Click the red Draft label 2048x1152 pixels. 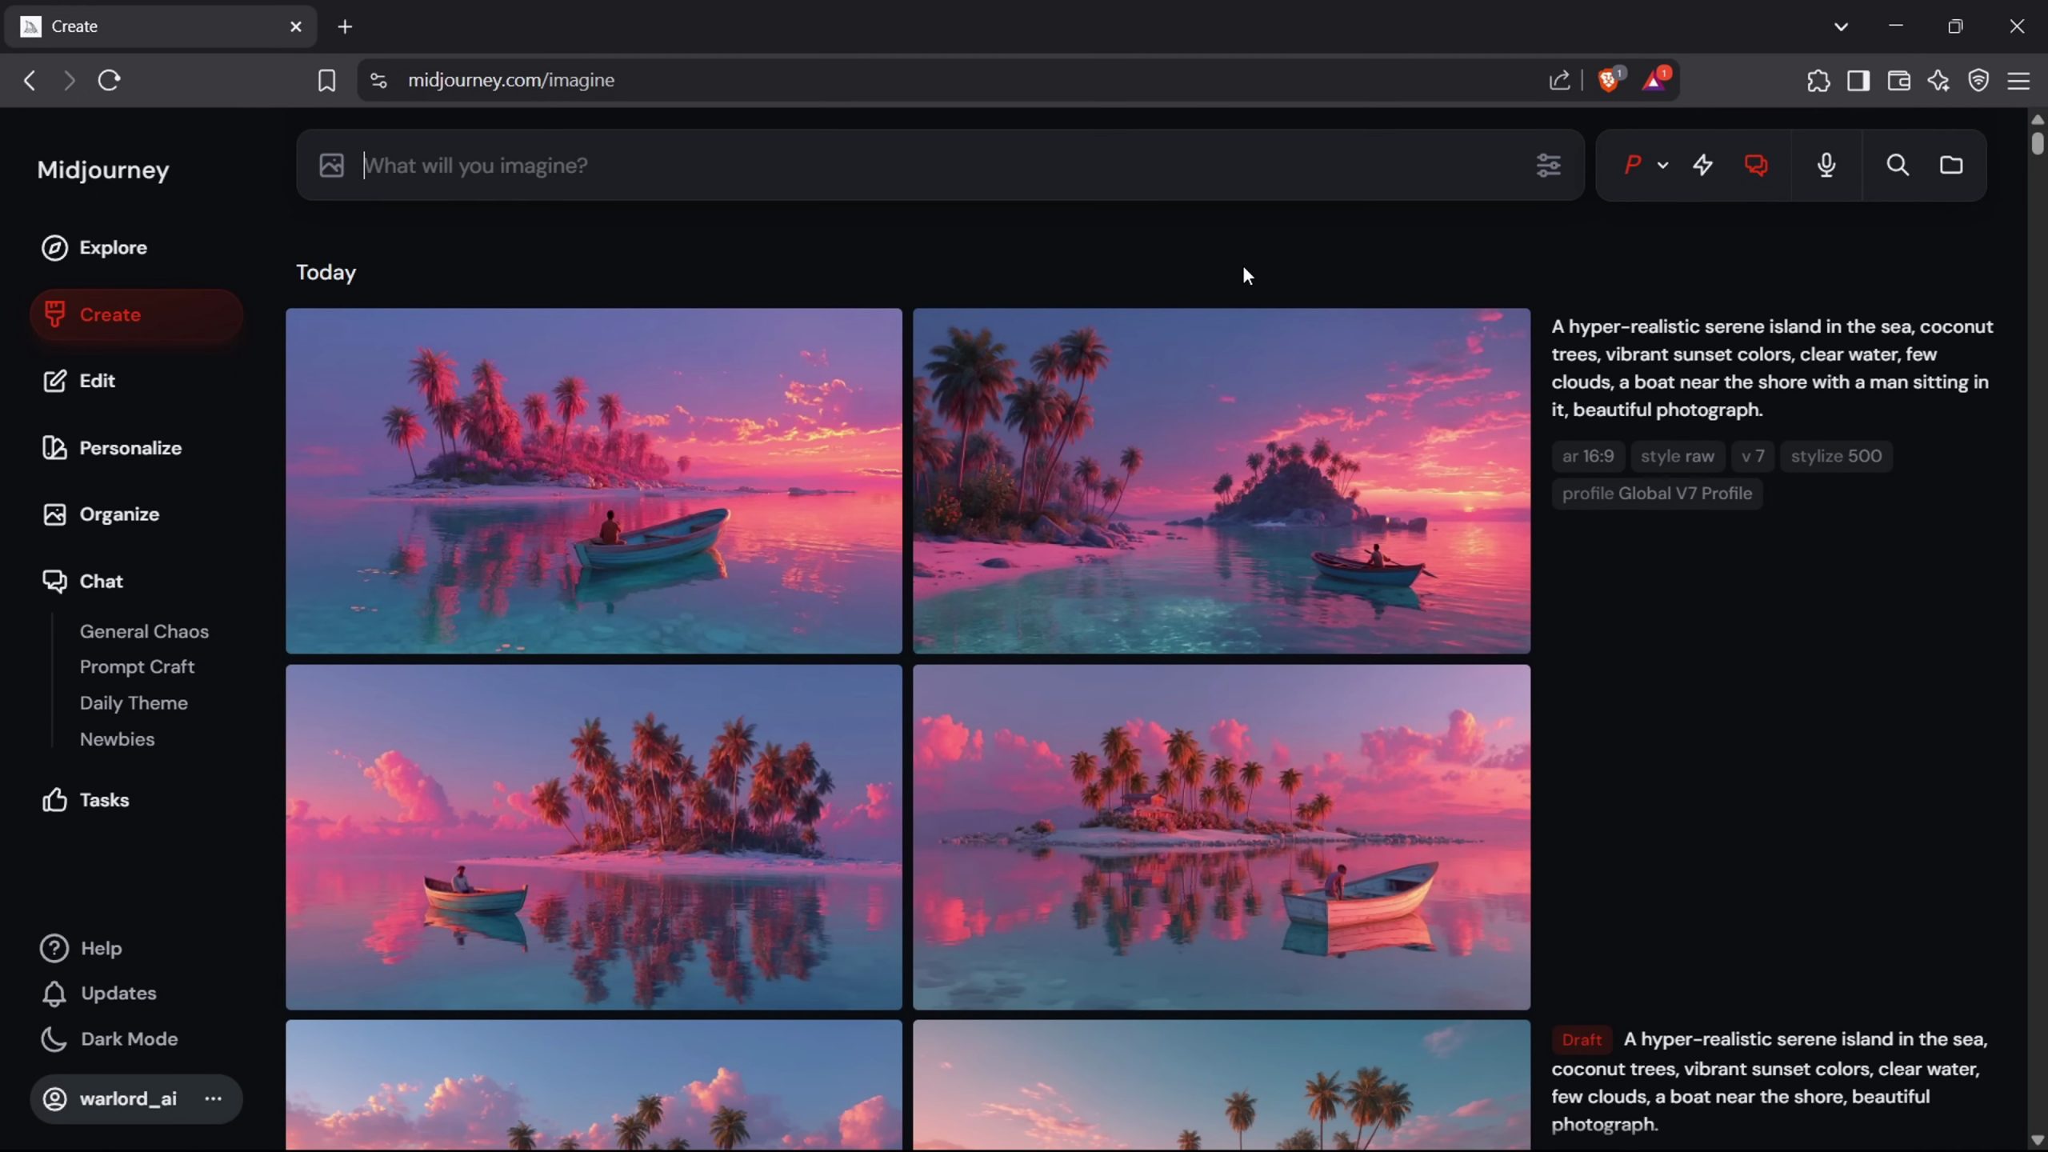[1581, 1039]
